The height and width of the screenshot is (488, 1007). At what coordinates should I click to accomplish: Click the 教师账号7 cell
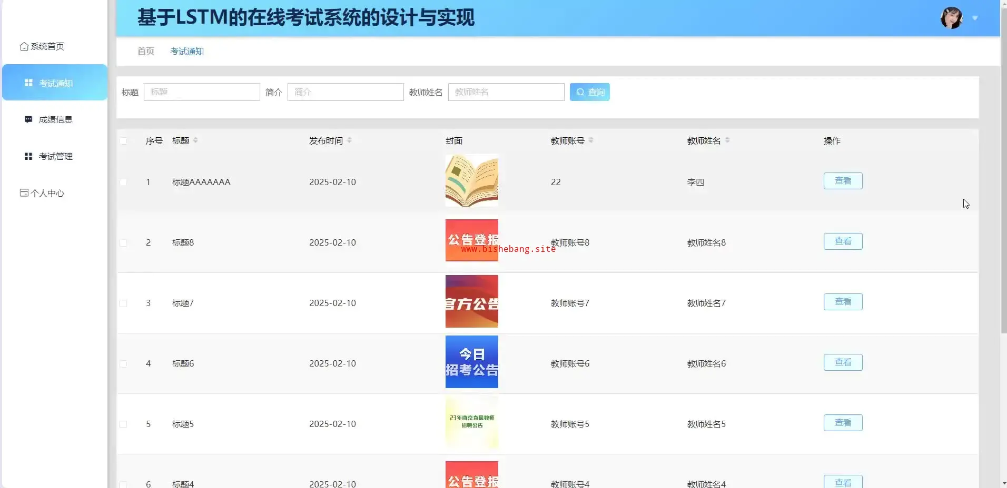(570, 303)
